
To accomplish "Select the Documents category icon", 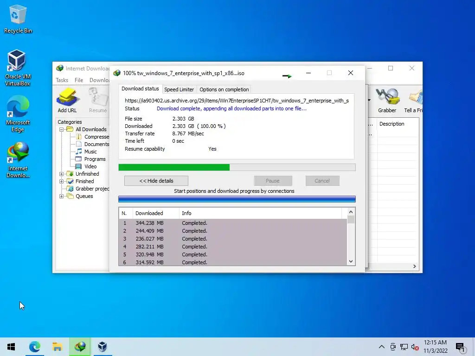I will tap(79, 144).
